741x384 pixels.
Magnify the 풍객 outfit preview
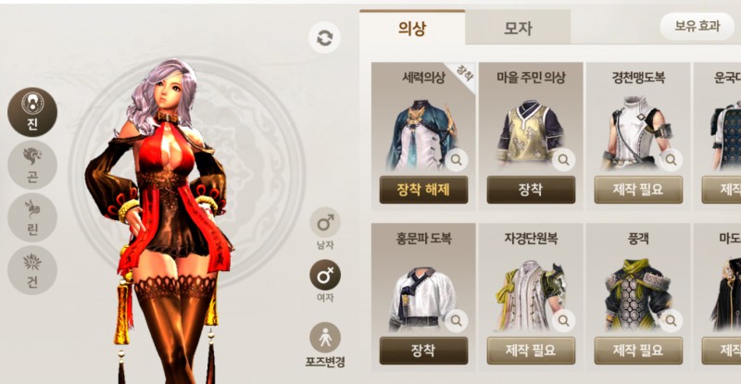point(671,321)
